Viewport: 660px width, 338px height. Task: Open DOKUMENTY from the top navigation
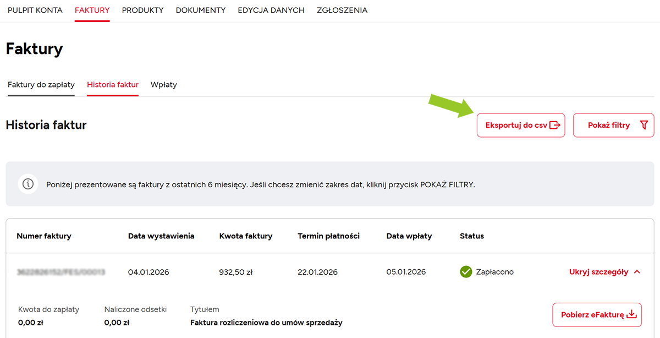coord(201,10)
